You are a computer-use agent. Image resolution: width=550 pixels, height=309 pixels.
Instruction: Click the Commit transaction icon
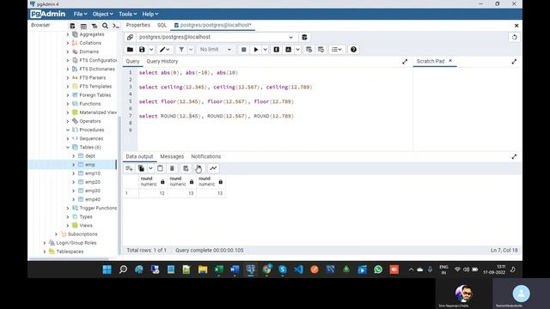(x=309, y=50)
